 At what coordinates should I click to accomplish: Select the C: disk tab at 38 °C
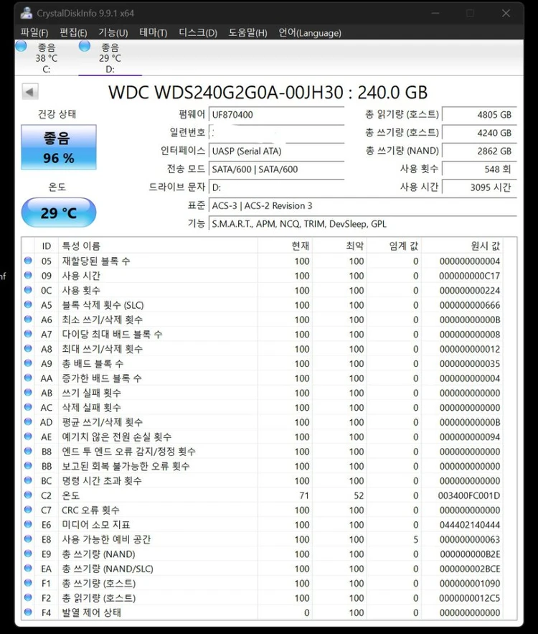pyautogui.click(x=47, y=58)
